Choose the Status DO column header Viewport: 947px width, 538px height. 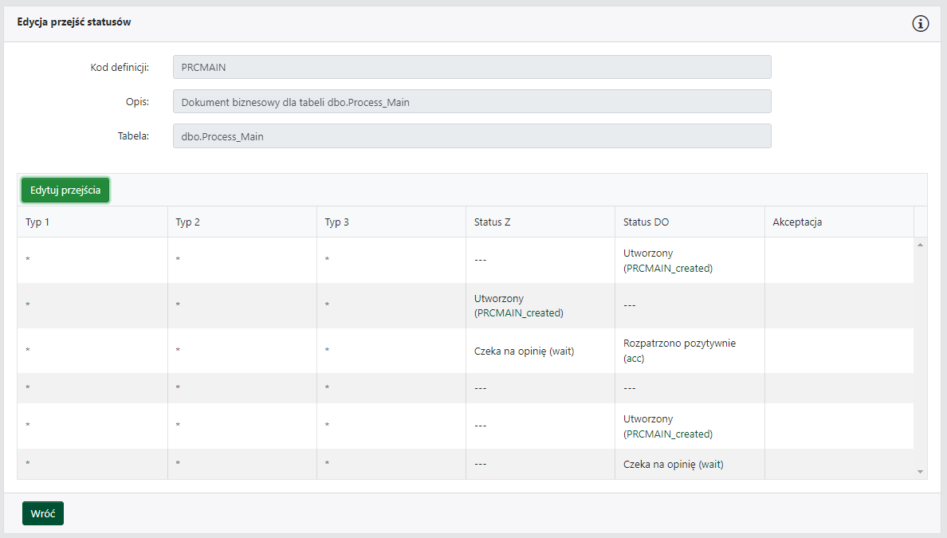point(646,222)
